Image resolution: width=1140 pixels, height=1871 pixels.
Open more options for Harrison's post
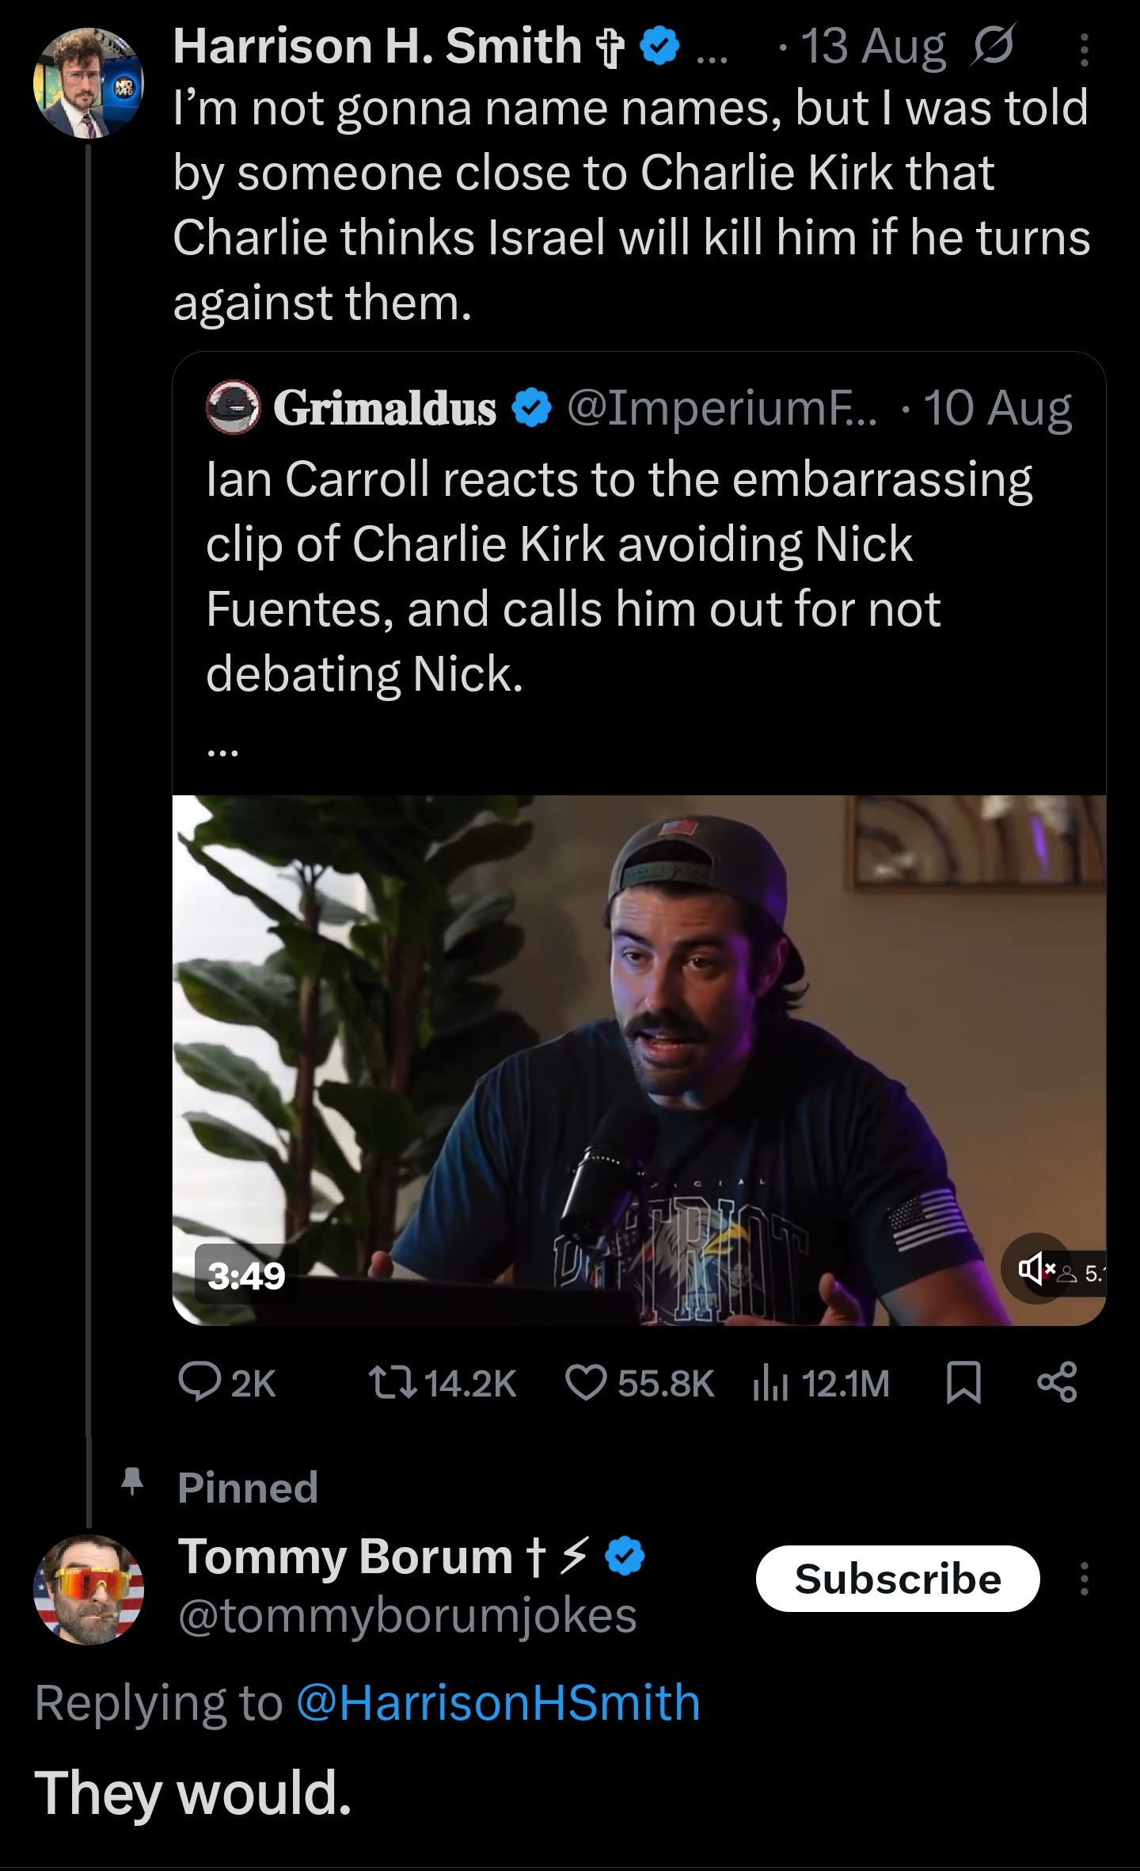1085,51
